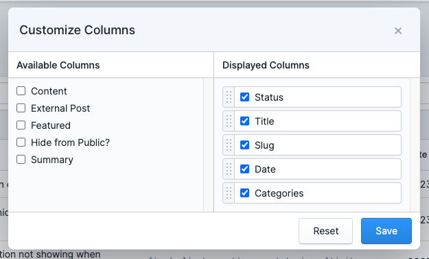The image size is (429, 259).
Task: Click the Hide from Public? label
Action: [x=70, y=143]
